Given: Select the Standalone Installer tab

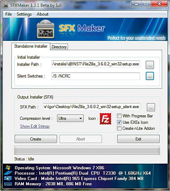Looking at the screenshot, I should coord(31,46).
